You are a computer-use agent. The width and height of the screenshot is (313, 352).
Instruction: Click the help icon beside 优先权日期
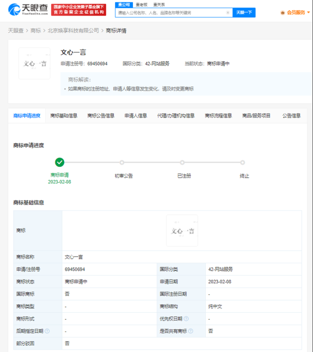coord(186,319)
